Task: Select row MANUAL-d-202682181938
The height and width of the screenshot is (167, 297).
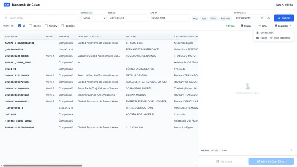Action: [x=100, y=127]
